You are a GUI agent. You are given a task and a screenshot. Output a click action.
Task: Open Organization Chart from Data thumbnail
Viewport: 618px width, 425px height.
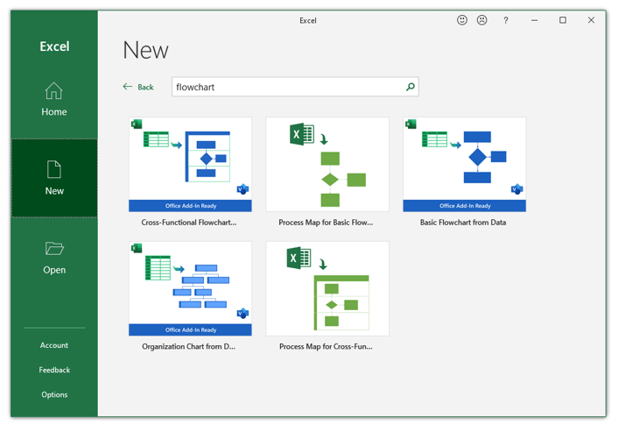pyautogui.click(x=190, y=289)
